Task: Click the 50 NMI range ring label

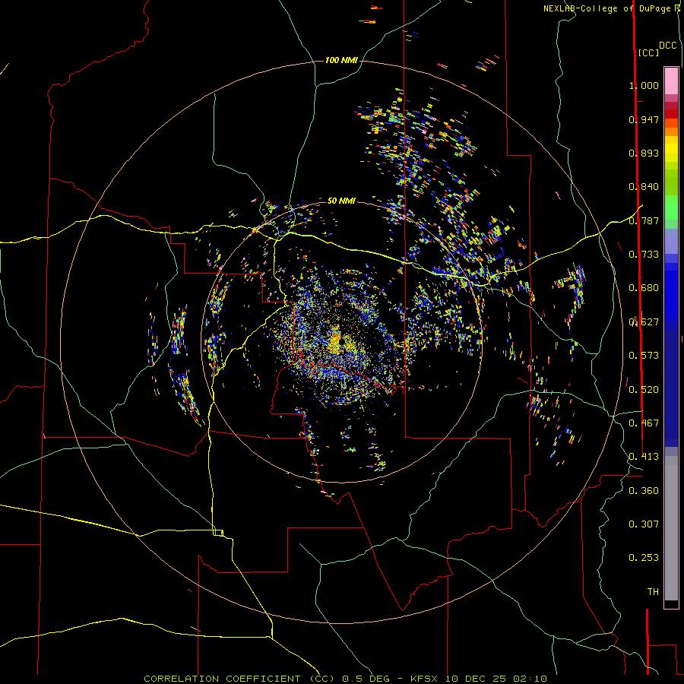Action: pyautogui.click(x=341, y=201)
